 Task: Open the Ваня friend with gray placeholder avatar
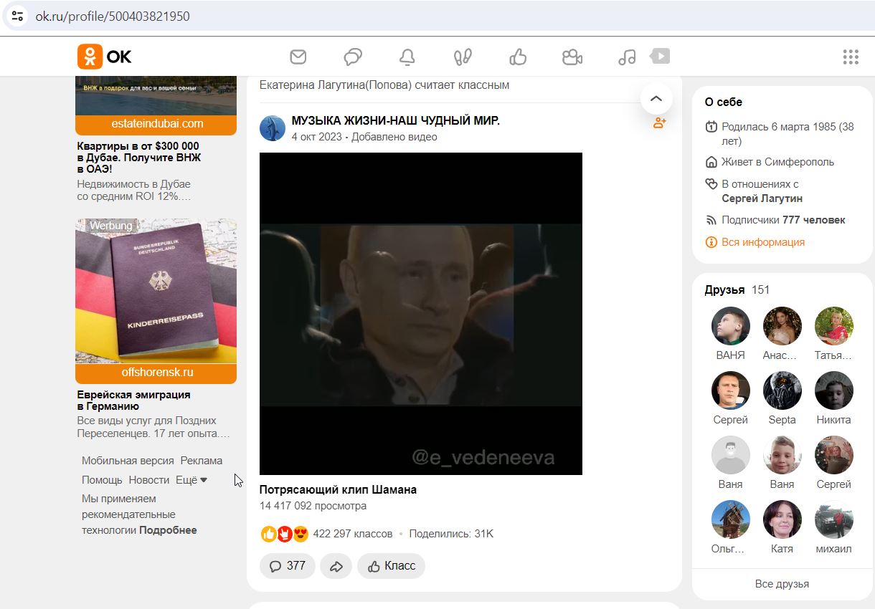731,455
